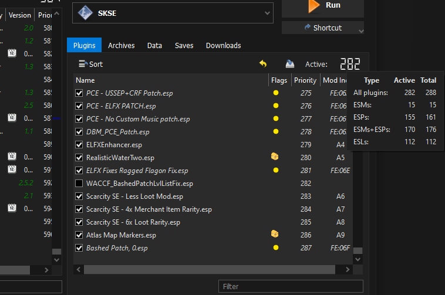
Task: Uncheck PCE - ELFX PATCH.esp
Action: tap(79, 106)
